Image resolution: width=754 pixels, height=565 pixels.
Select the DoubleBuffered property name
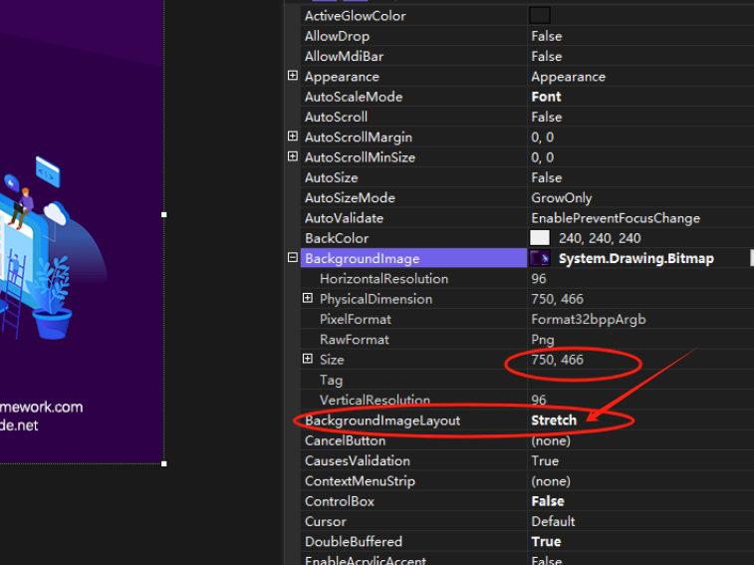point(354,541)
